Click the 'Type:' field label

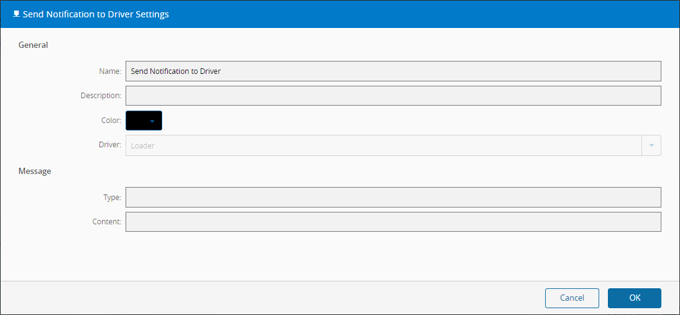pos(112,198)
